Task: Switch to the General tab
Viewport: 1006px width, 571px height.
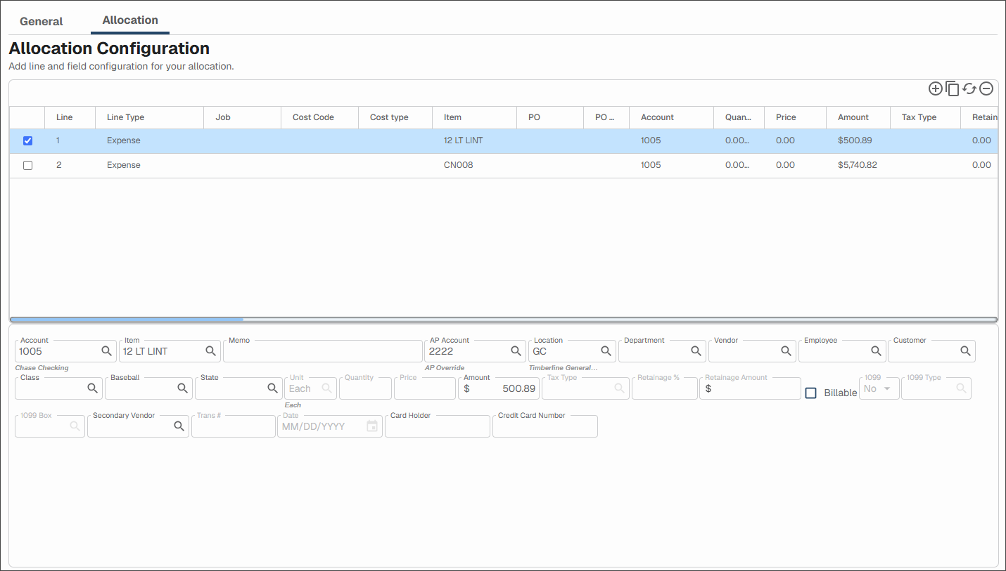Action: (x=42, y=21)
